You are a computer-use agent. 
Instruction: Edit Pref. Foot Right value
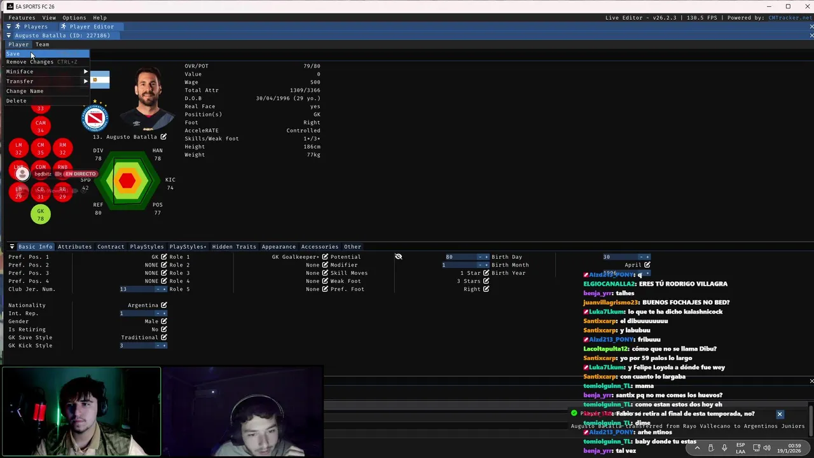(x=486, y=289)
